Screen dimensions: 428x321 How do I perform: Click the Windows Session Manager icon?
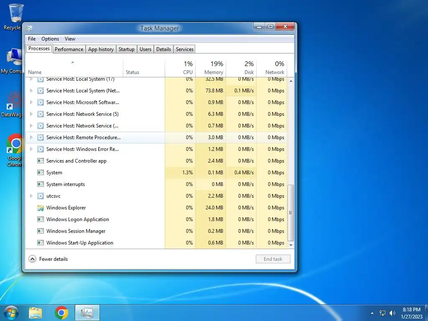41,231
